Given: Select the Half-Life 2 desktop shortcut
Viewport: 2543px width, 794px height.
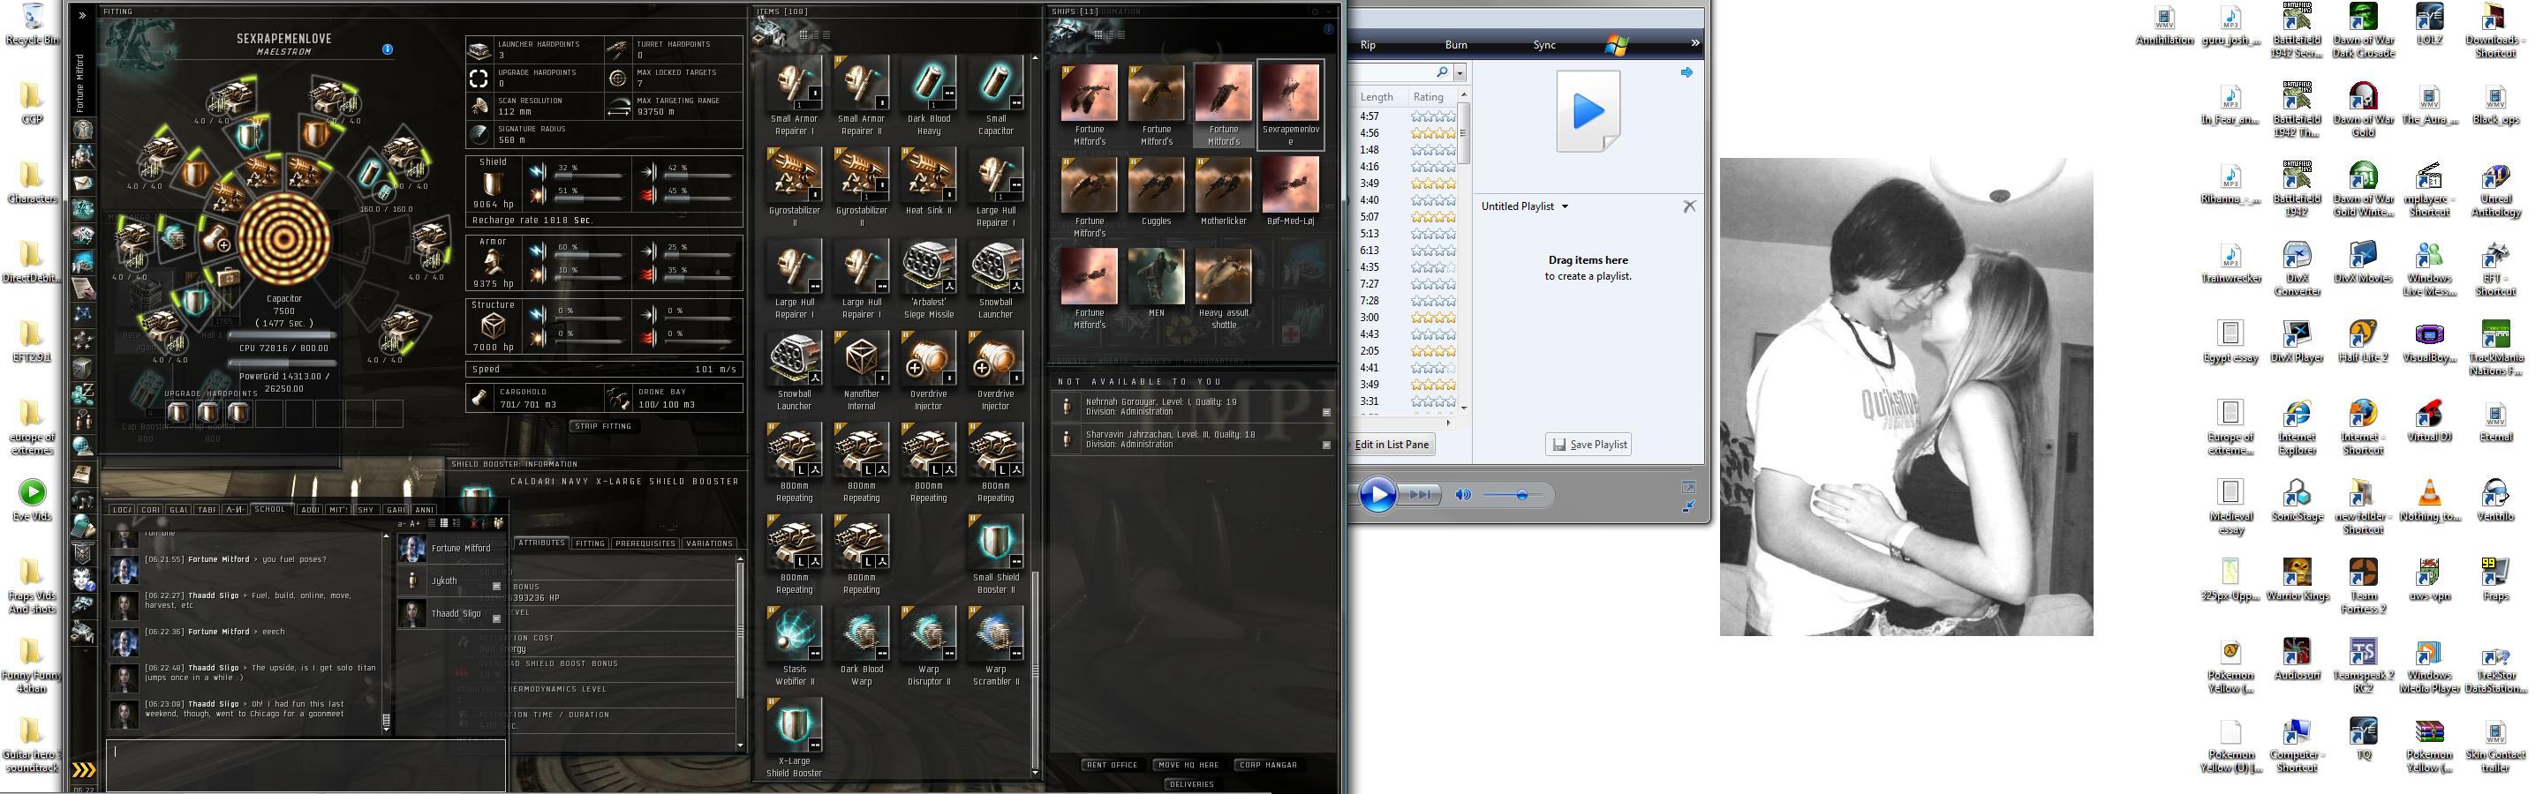Looking at the screenshot, I should coord(2362,341).
